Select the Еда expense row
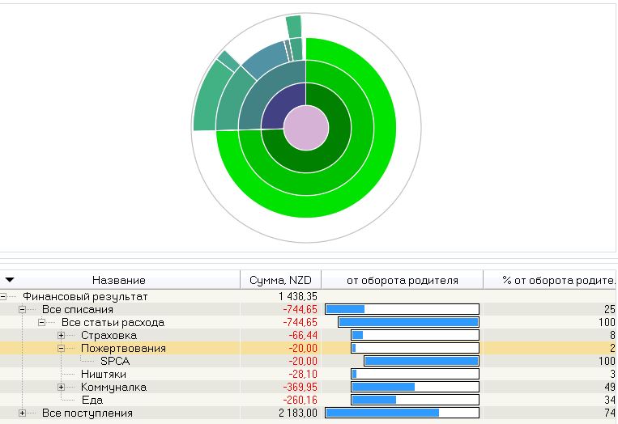Image resolution: width=618 pixels, height=424 pixels. (92, 401)
